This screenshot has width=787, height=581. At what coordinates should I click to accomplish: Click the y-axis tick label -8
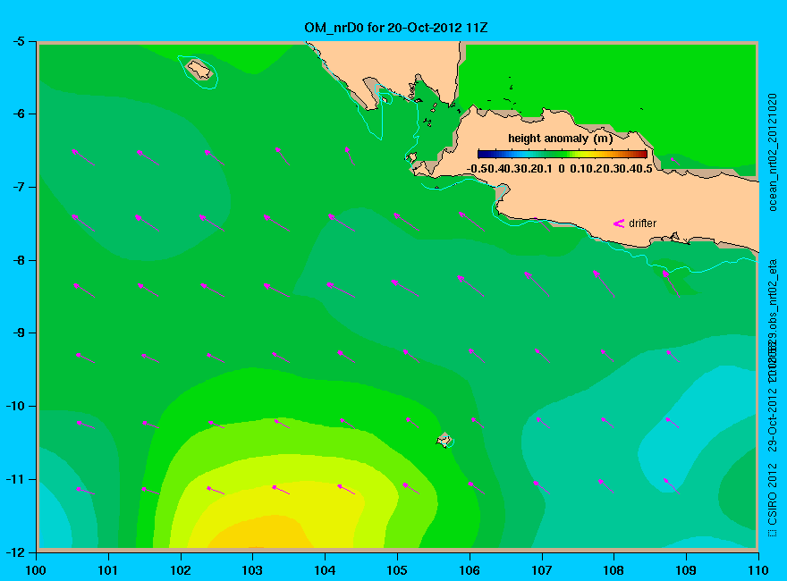click(18, 260)
